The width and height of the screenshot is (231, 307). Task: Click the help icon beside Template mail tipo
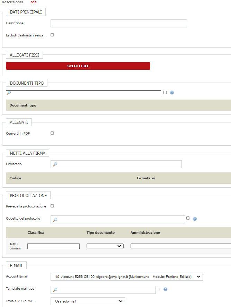tap(165, 289)
